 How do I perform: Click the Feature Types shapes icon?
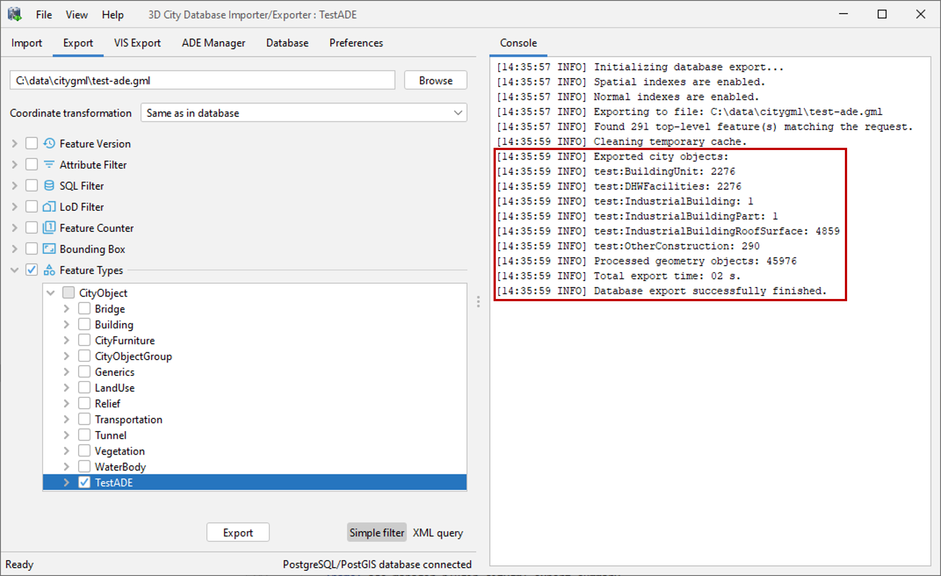click(49, 270)
